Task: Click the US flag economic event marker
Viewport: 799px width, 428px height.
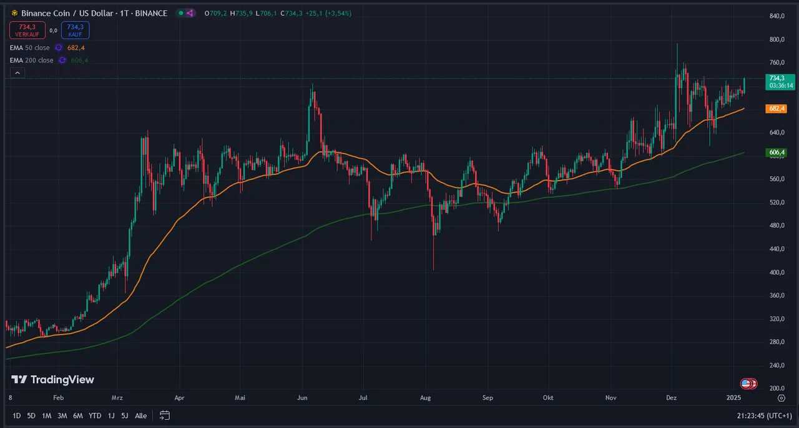Action: point(745,383)
